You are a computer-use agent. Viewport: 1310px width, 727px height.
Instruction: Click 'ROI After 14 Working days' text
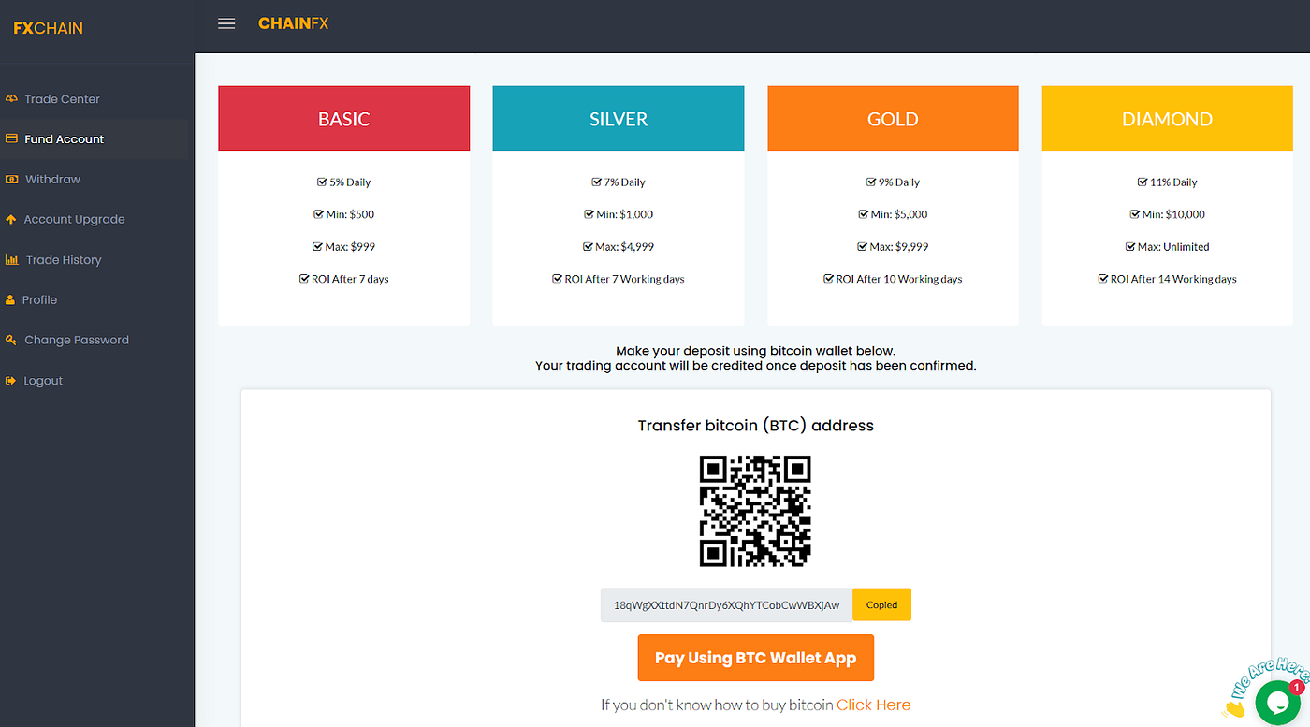point(1173,279)
